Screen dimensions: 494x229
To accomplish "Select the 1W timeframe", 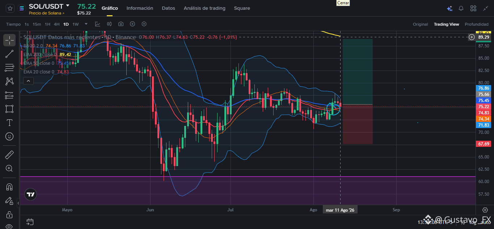I will pos(76,24).
